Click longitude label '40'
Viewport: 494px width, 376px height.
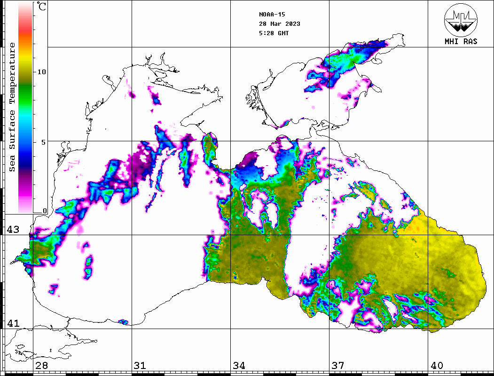[x=437, y=366]
